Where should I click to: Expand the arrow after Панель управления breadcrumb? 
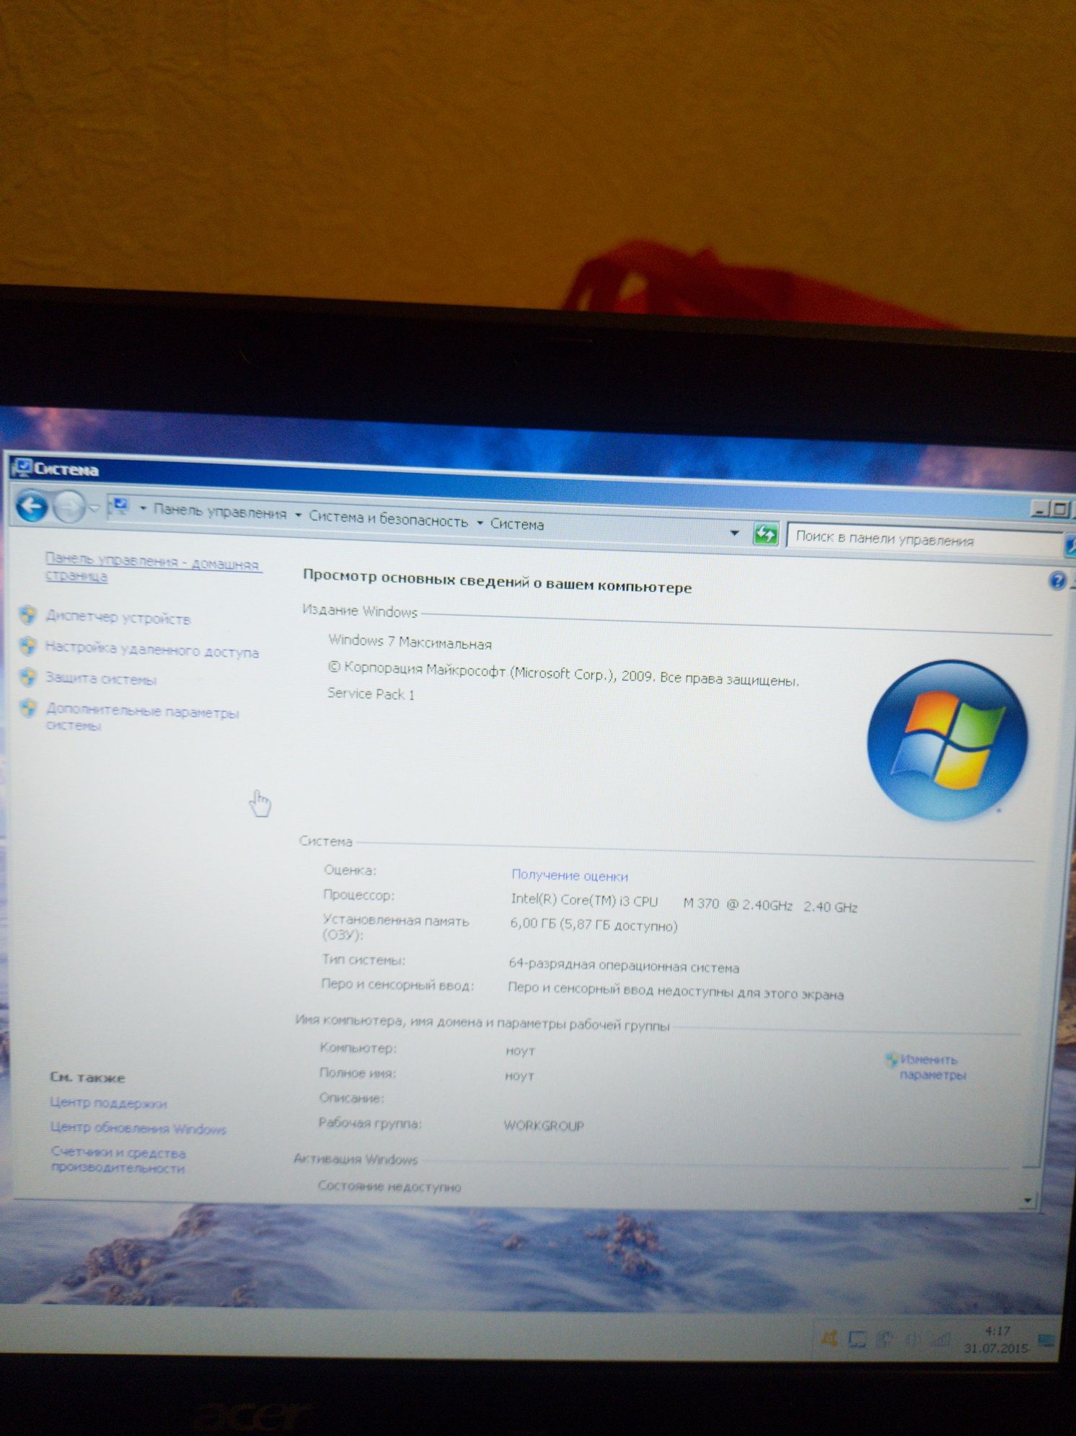point(299,515)
